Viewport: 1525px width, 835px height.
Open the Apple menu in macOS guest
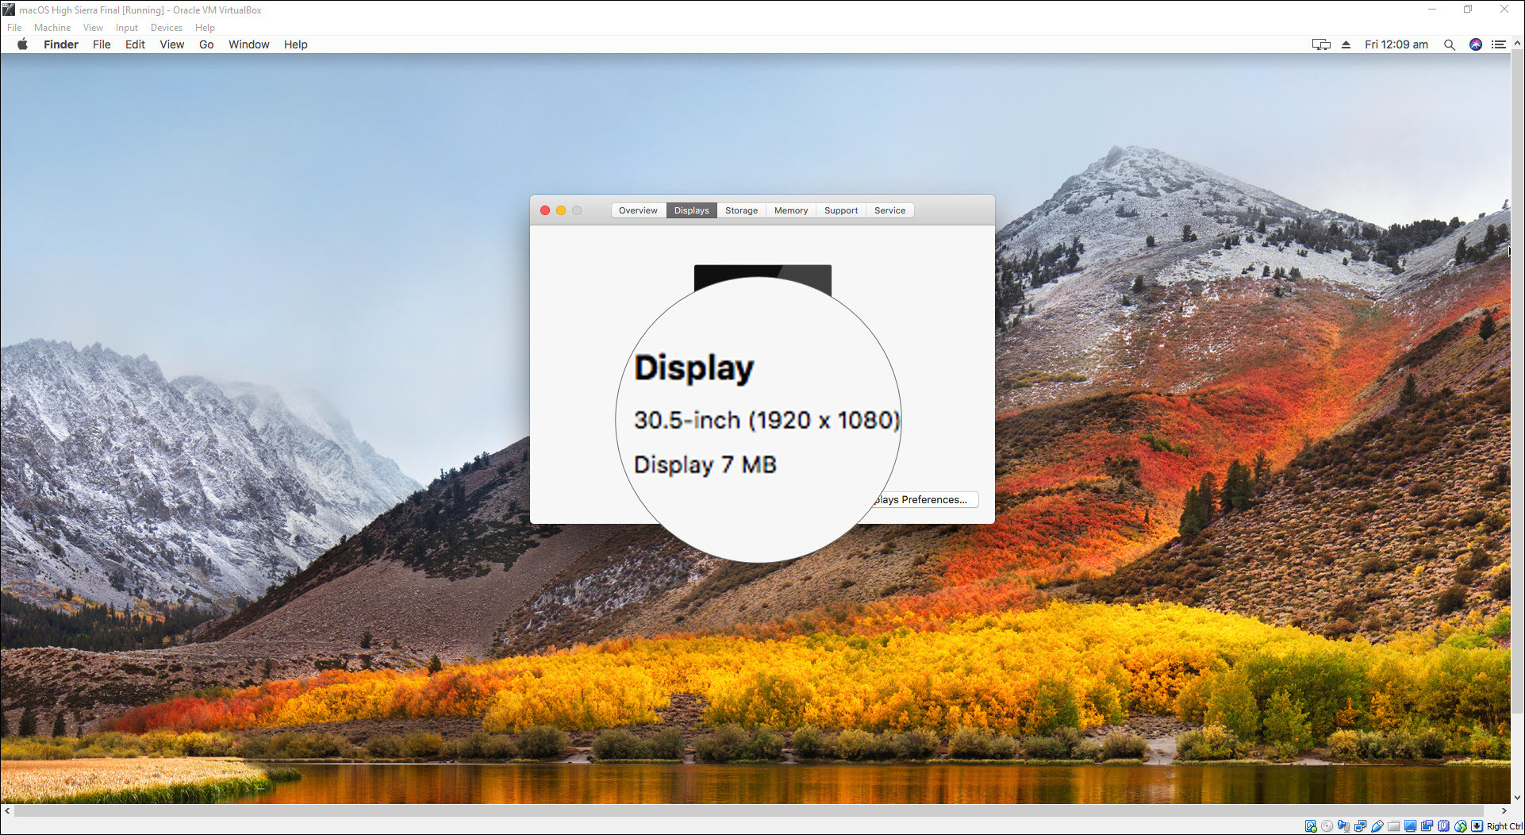tap(22, 44)
